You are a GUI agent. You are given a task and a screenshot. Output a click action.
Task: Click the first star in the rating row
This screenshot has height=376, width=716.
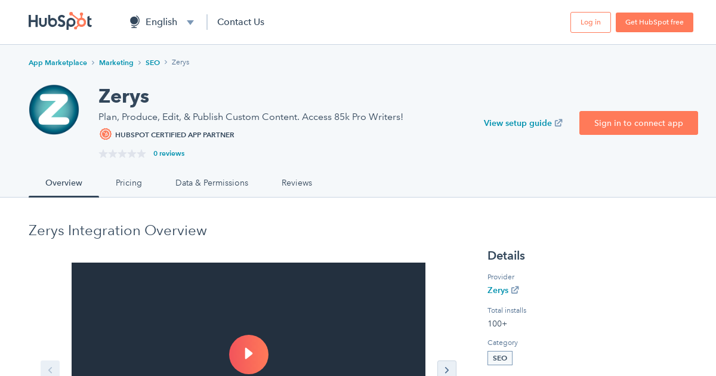click(x=102, y=153)
